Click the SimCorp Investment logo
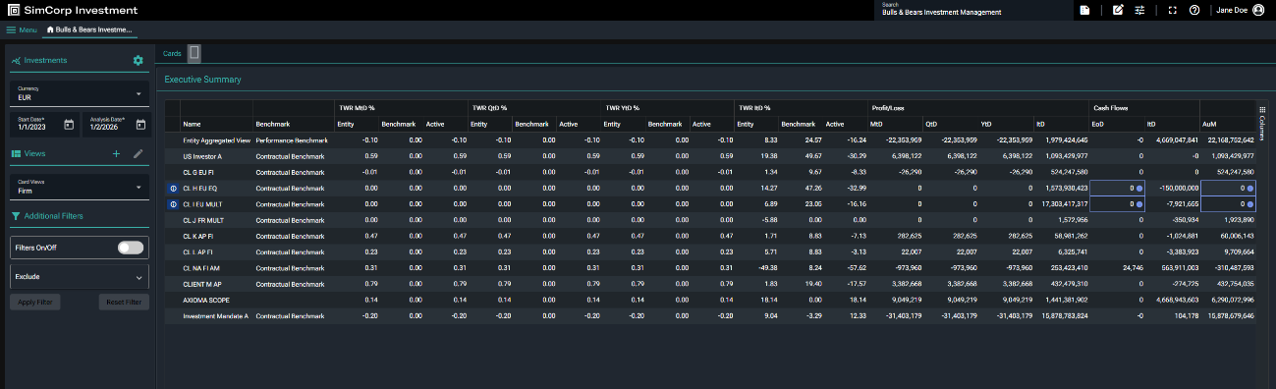 point(73,10)
